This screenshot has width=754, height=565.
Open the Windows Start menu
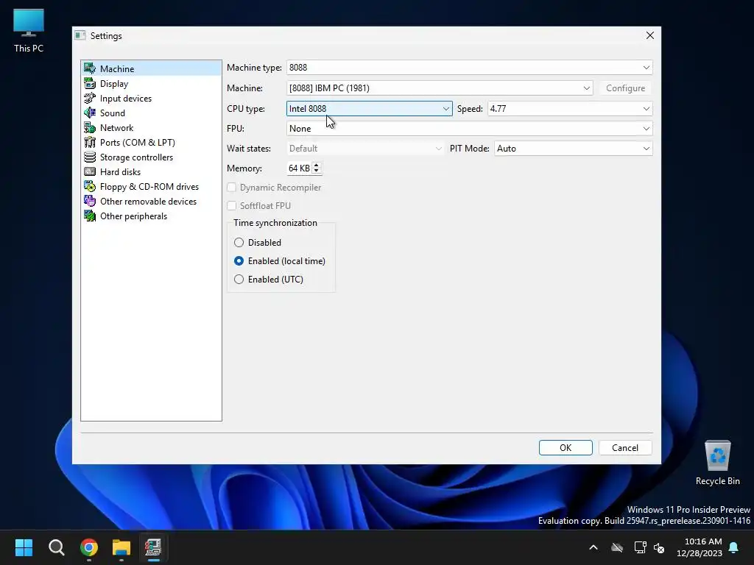tap(24, 547)
